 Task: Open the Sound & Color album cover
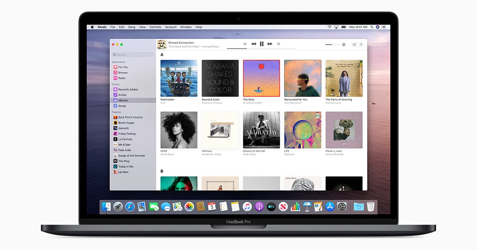click(220, 78)
